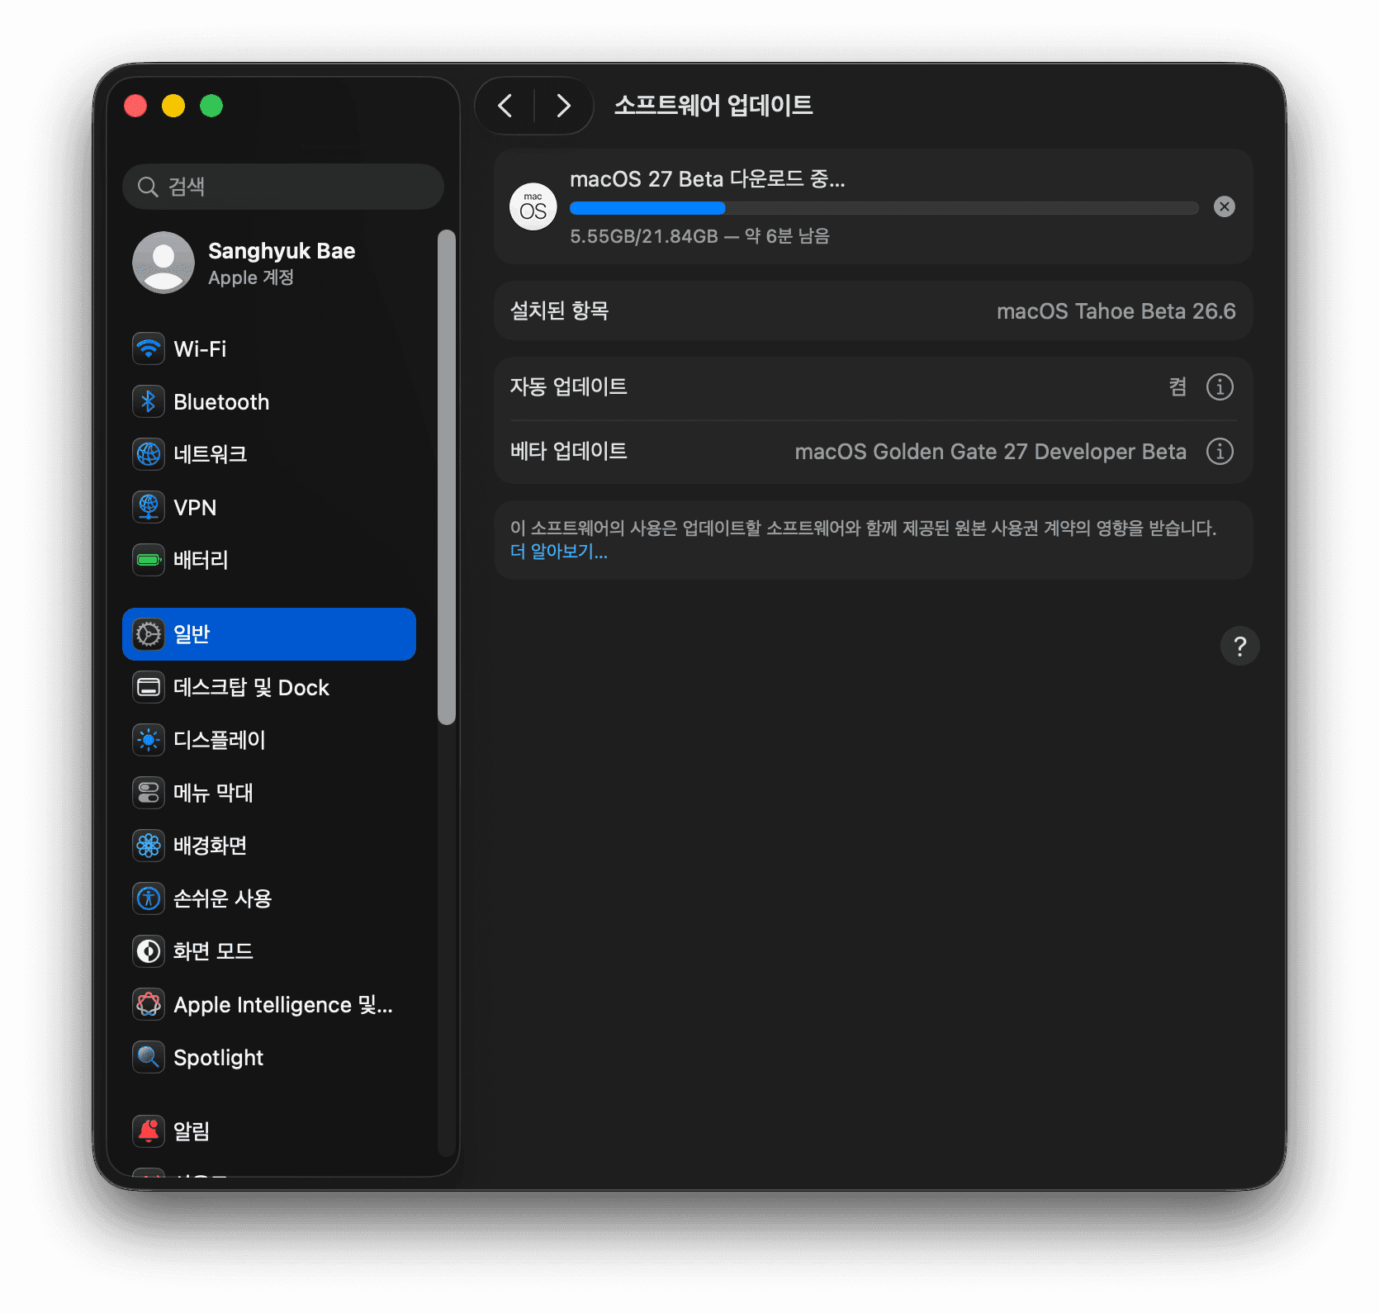Click the Bluetooth icon in the sidebar
The width and height of the screenshot is (1379, 1313).
pyautogui.click(x=149, y=401)
